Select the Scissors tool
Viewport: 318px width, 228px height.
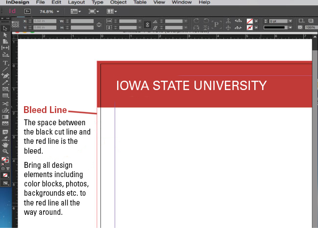point(5,104)
